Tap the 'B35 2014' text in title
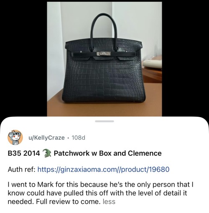Screen dimensions: 209x213 pos(24,153)
